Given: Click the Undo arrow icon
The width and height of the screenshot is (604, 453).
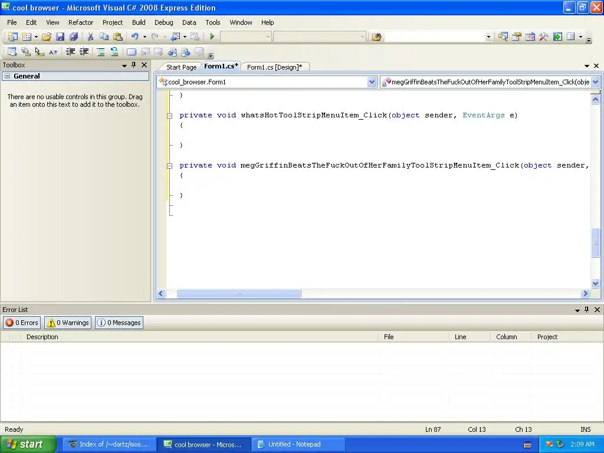Looking at the screenshot, I should (135, 37).
